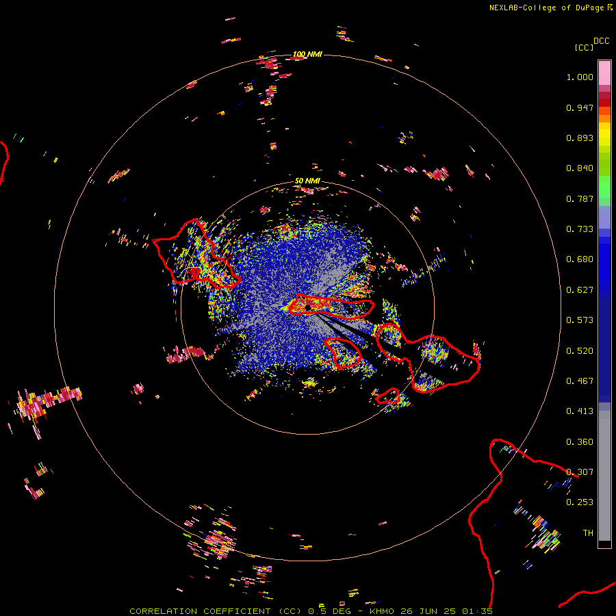The height and width of the screenshot is (616, 616).
Task: Click the 0.680 scale value
Action: pyautogui.click(x=580, y=259)
